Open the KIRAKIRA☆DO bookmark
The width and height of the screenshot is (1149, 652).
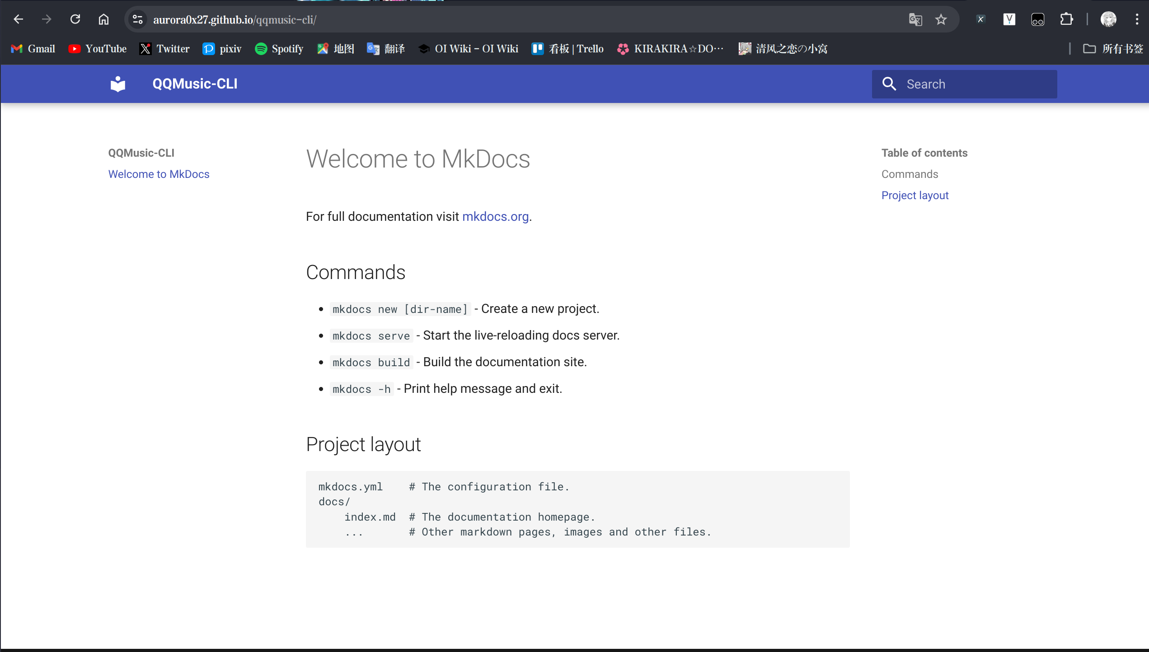[x=671, y=49]
